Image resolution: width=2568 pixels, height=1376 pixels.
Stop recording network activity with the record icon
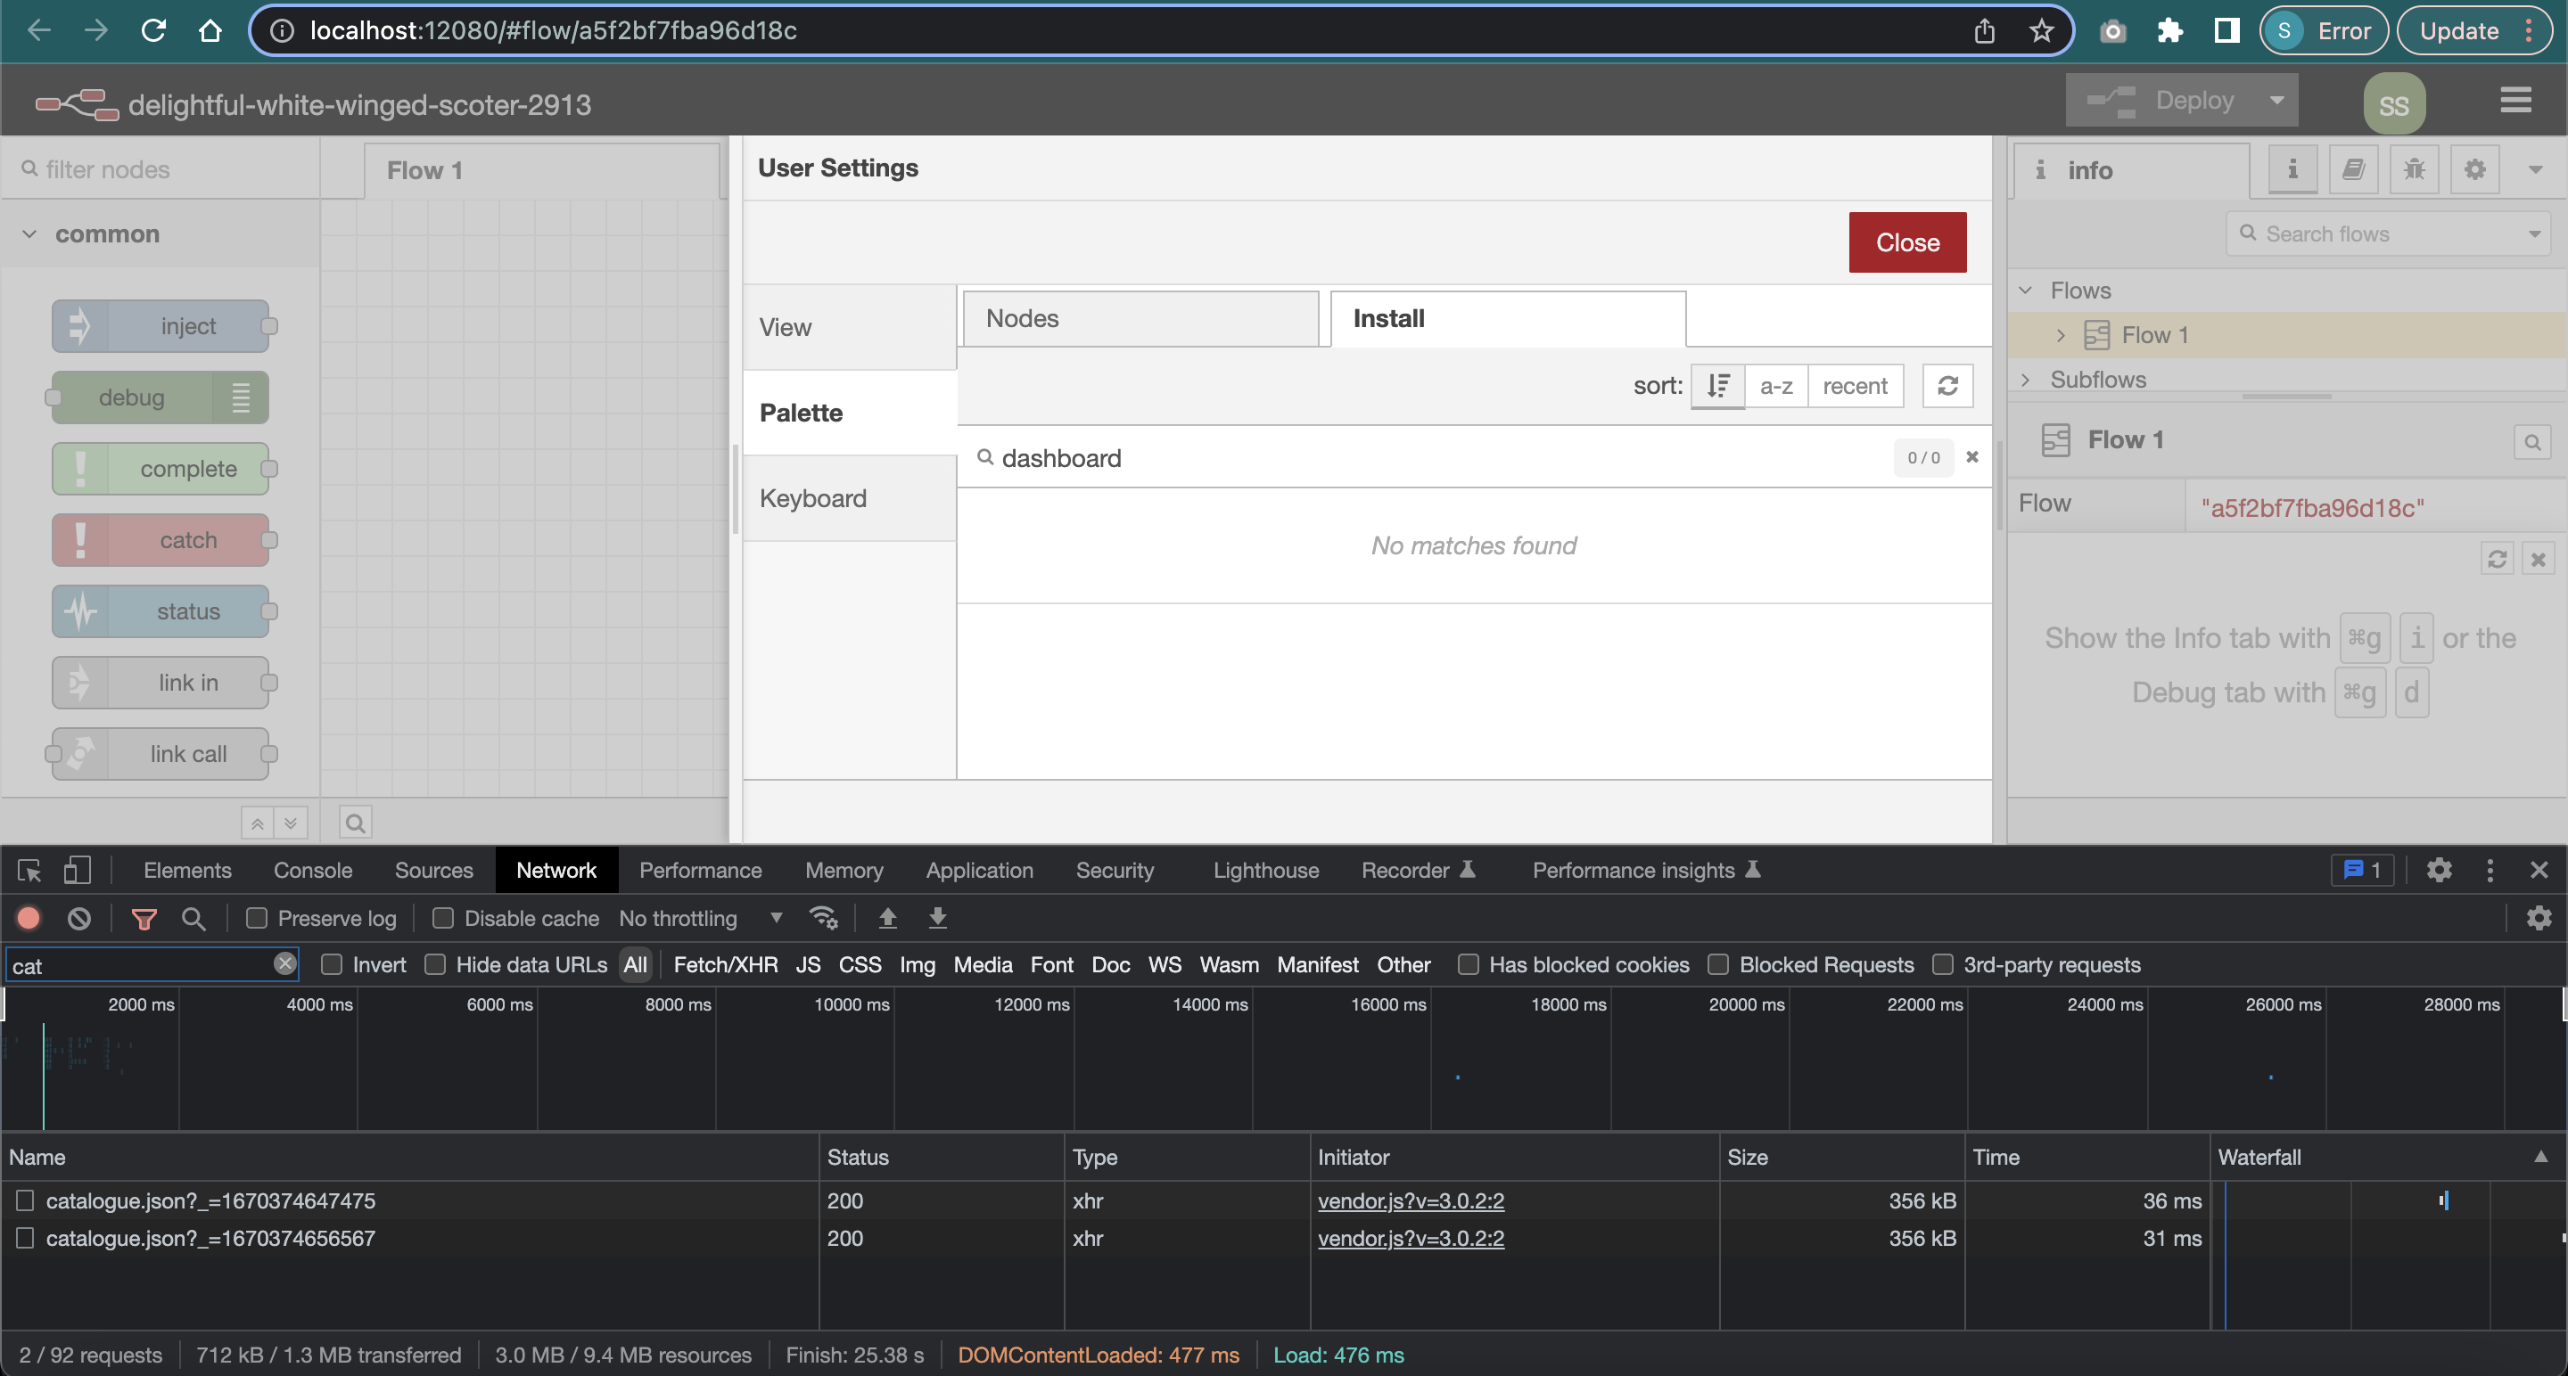tap(29, 918)
